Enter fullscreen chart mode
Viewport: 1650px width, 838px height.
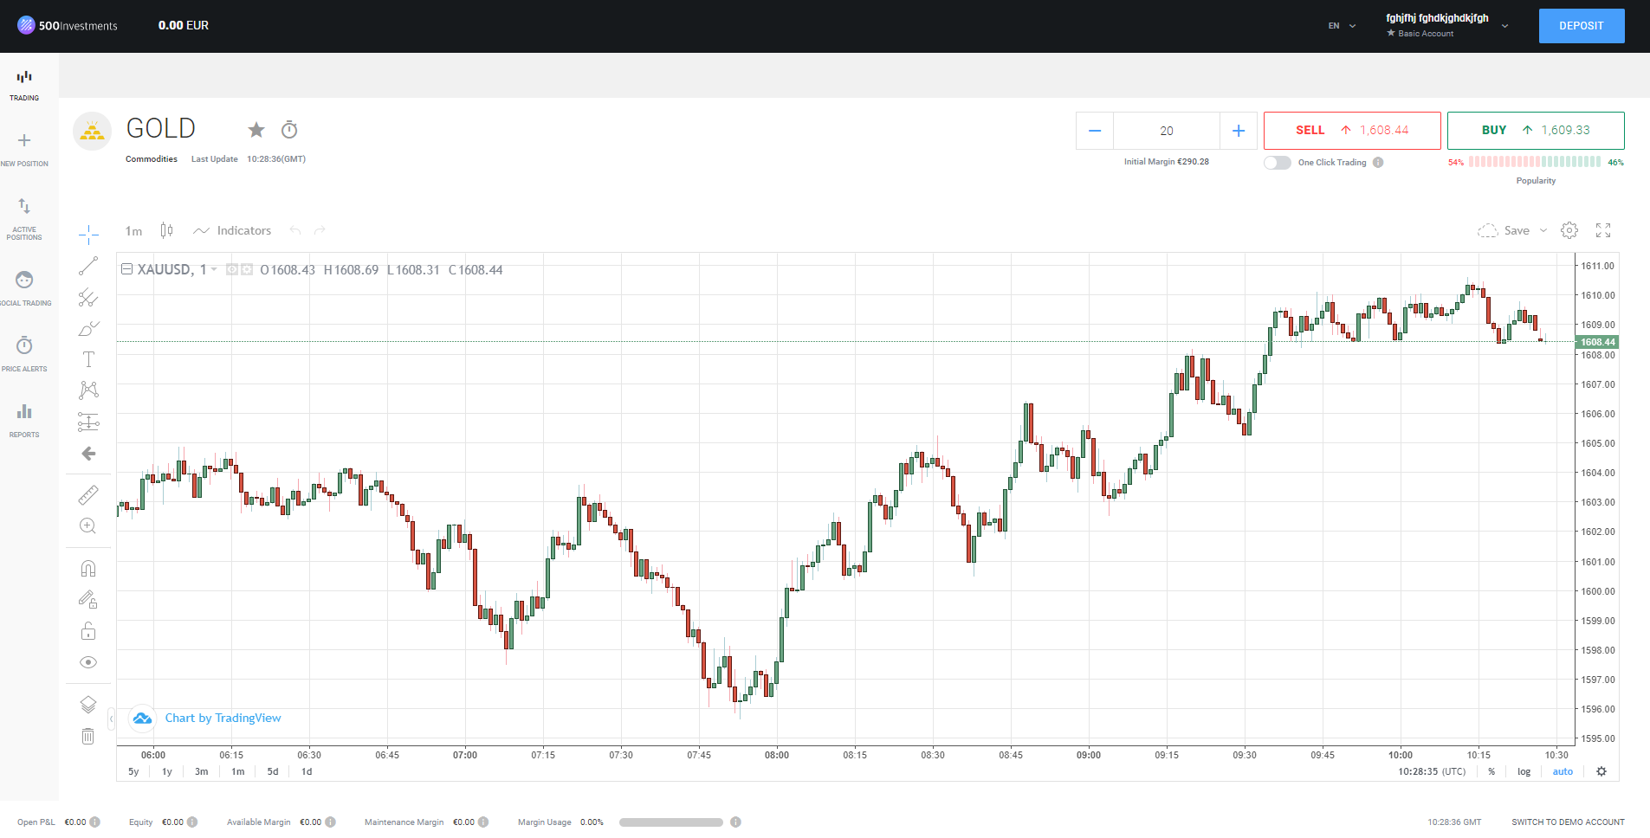[x=1603, y=230]
